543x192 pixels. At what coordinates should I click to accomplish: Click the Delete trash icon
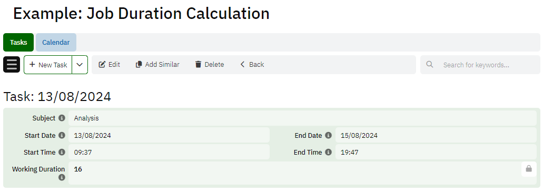click(198, 64)
